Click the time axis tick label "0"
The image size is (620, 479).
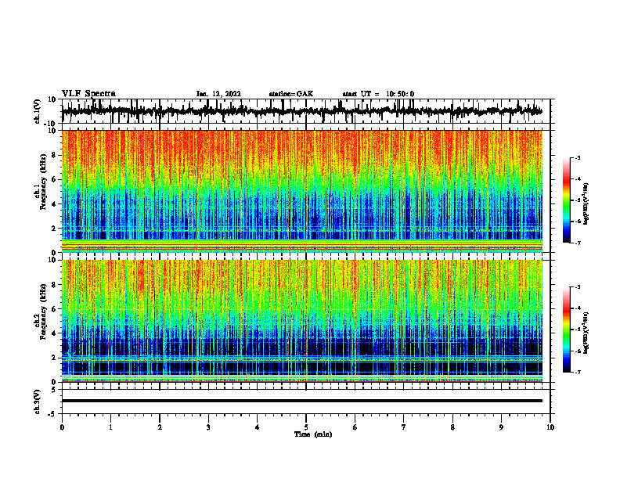(62, 427)
